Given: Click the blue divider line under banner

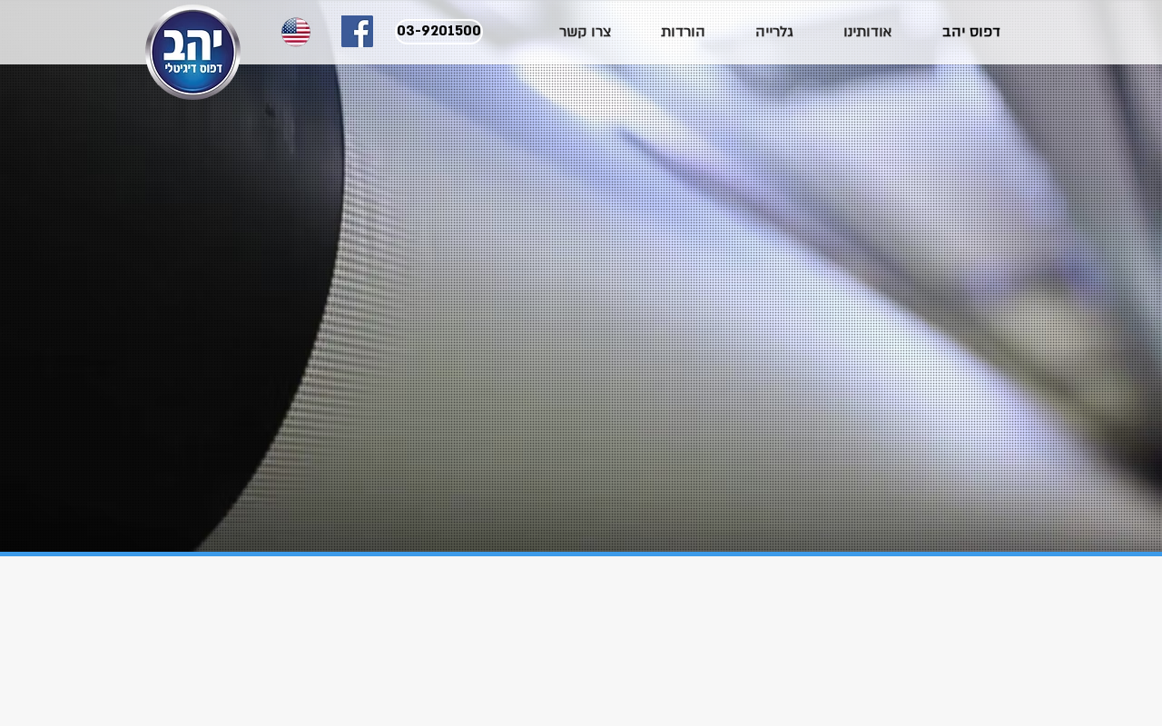Looking at the screenshot, I should (x=581, y=554).
